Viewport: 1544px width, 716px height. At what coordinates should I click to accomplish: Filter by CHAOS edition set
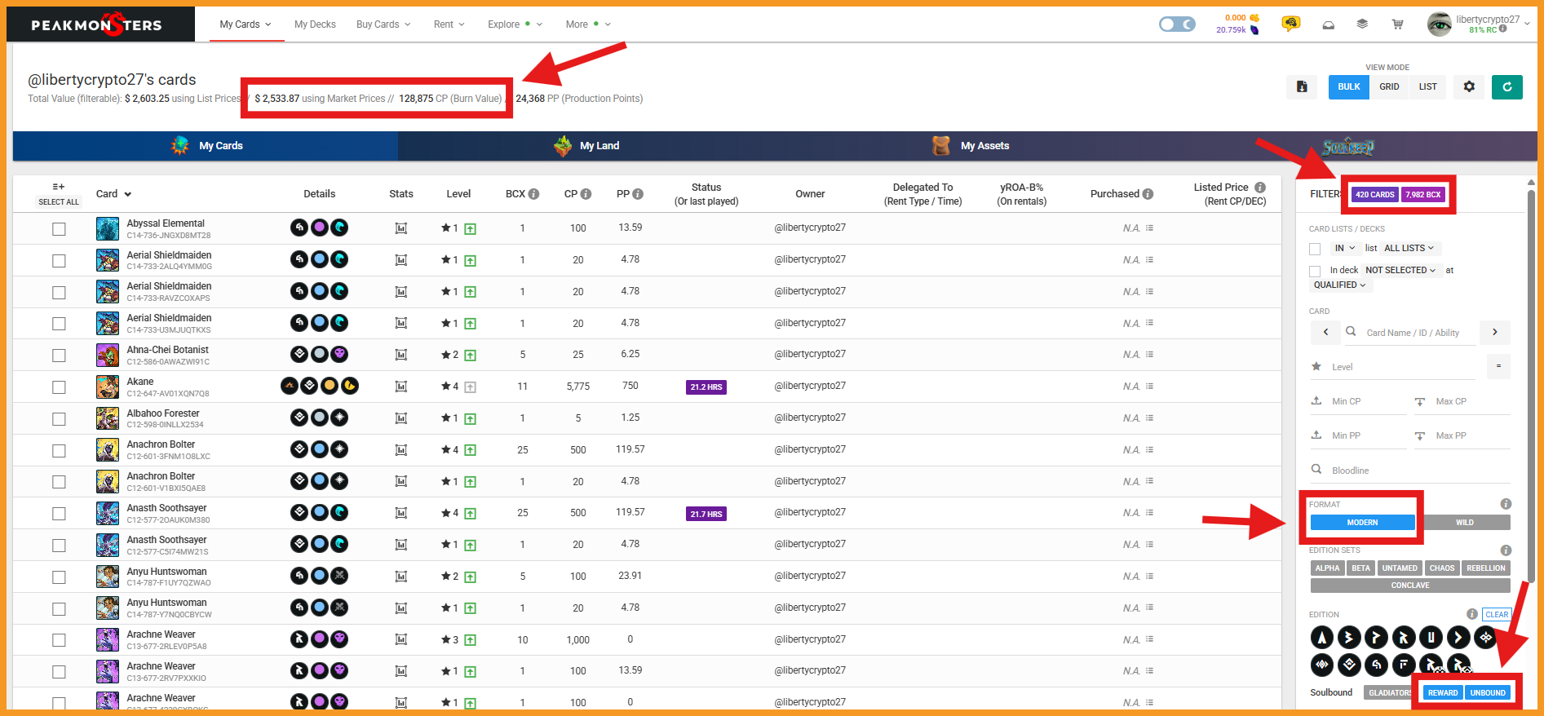point(1442,568)
